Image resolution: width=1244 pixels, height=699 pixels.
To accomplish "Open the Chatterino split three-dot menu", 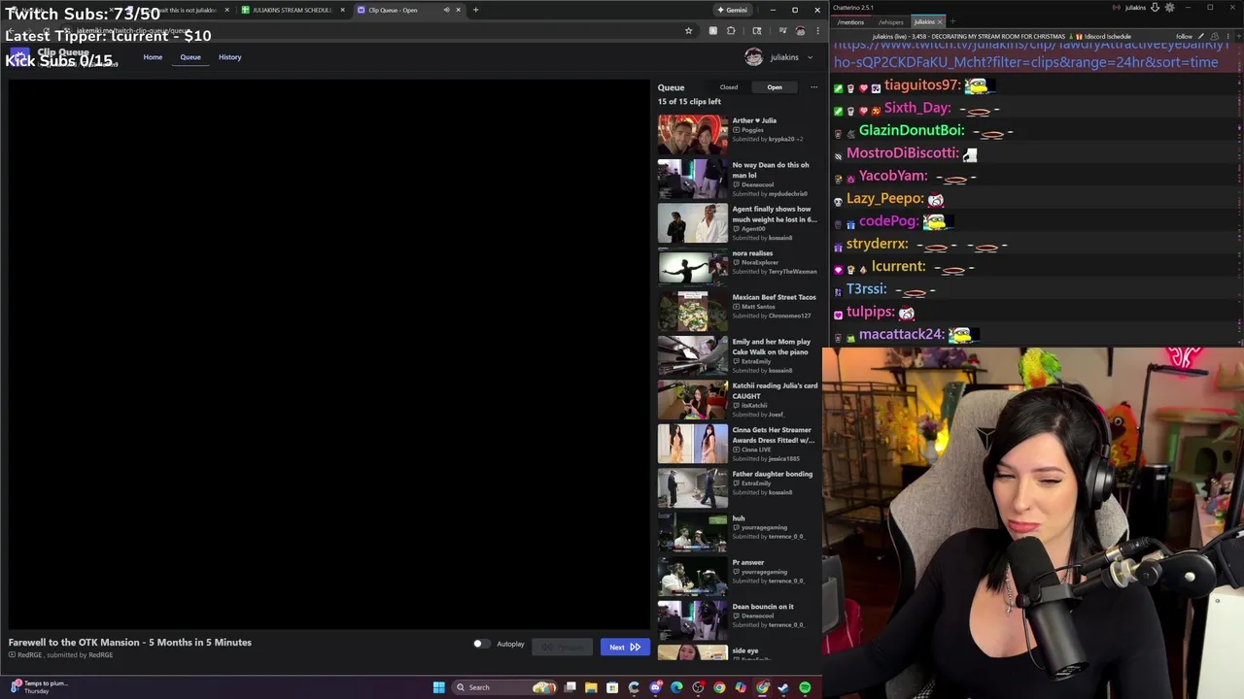I will 1227,36.
